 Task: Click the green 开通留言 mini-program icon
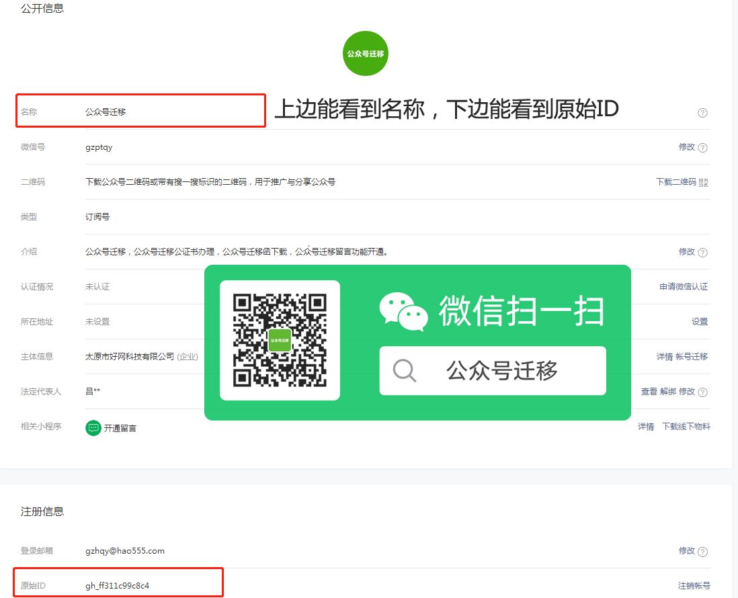click(x=93, y=428)
